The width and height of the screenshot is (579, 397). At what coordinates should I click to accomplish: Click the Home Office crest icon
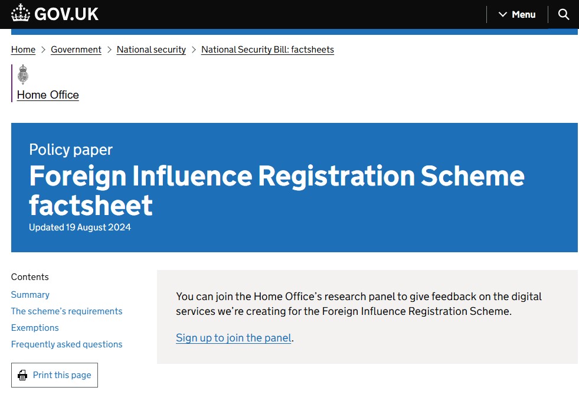tap(23, 74)
